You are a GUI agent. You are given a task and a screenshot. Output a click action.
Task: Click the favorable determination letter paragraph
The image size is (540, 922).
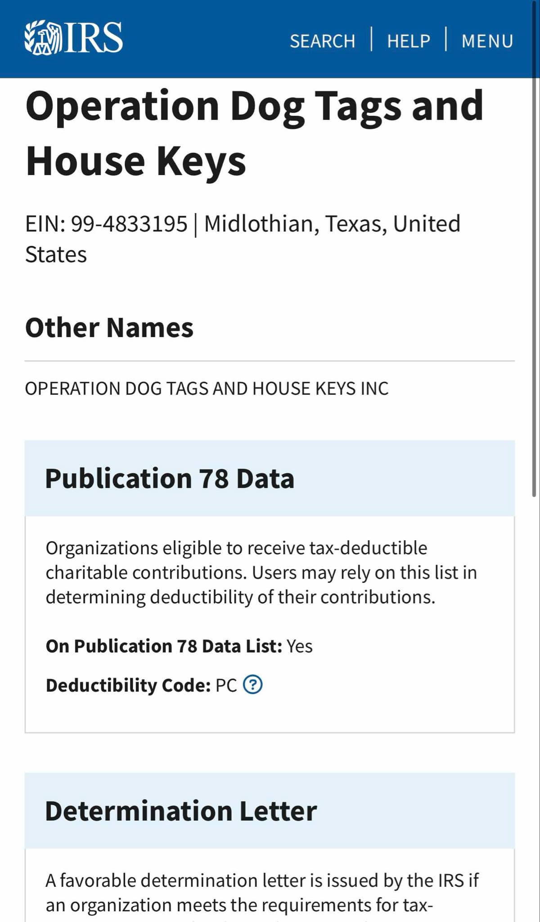point(262,896)
